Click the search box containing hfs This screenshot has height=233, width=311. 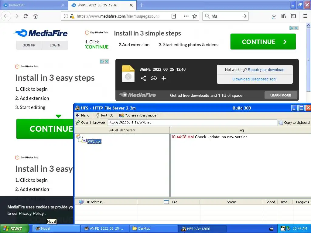click(x=226, y=16)
